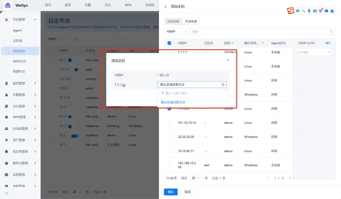Click the 知识库管理 sidebar icon

pos(7,151)
